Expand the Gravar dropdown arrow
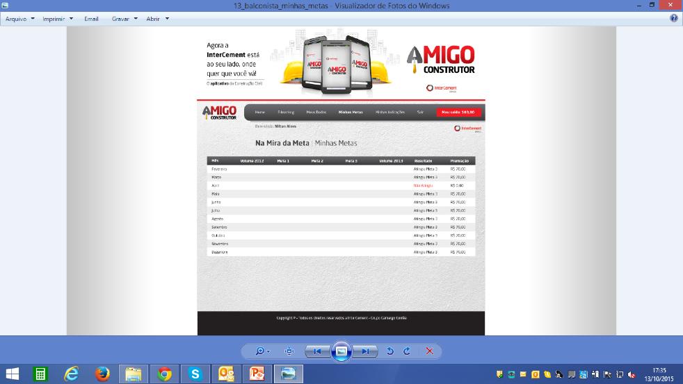Viewport: 683px width, 384px height. (136, 19)
